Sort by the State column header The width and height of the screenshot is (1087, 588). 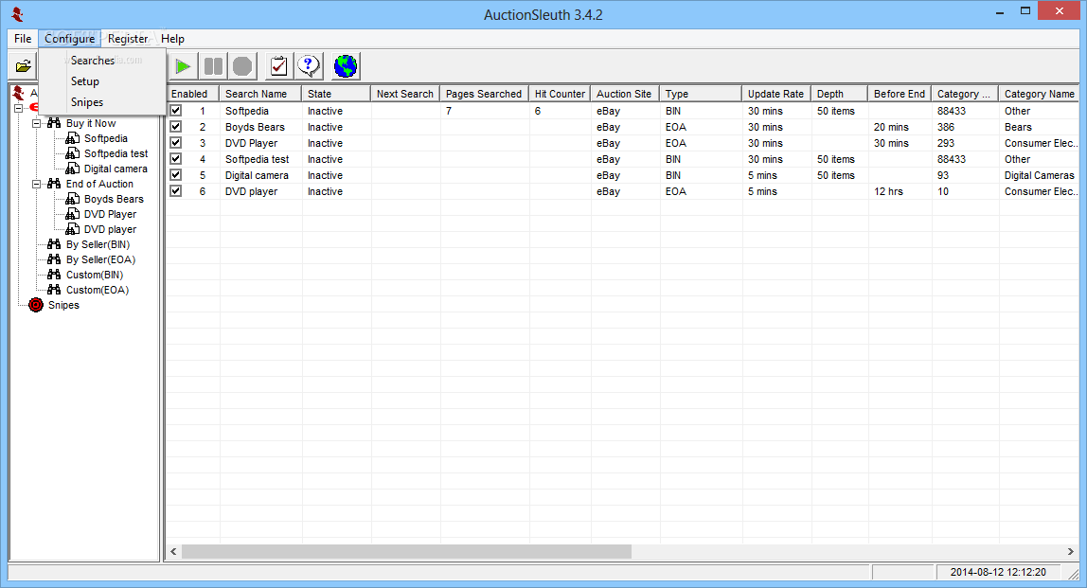[x=336, y=94]
